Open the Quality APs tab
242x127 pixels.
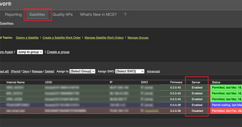[63, 15]
